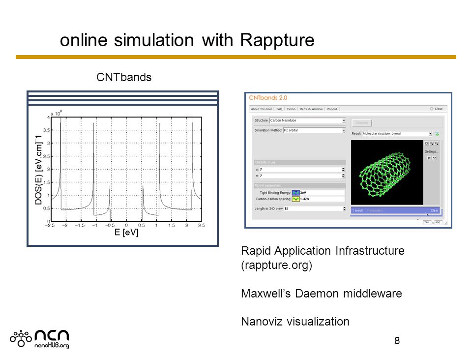Click Clear in the results bar
Image resolution: width=472 pixels, height=354 pixels.
(x=434, y=210)
